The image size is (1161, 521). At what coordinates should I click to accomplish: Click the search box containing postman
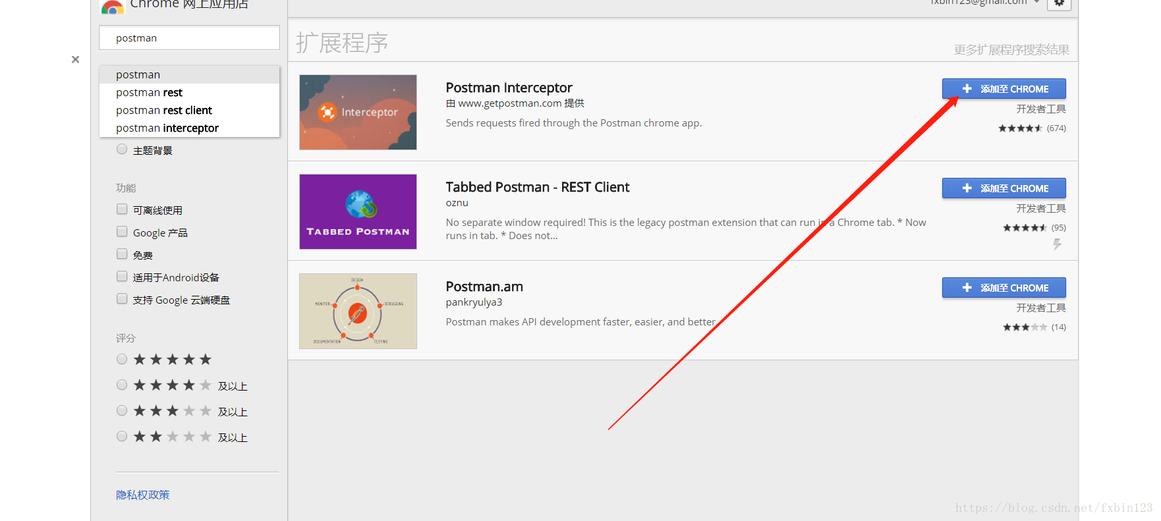[190, 38]
